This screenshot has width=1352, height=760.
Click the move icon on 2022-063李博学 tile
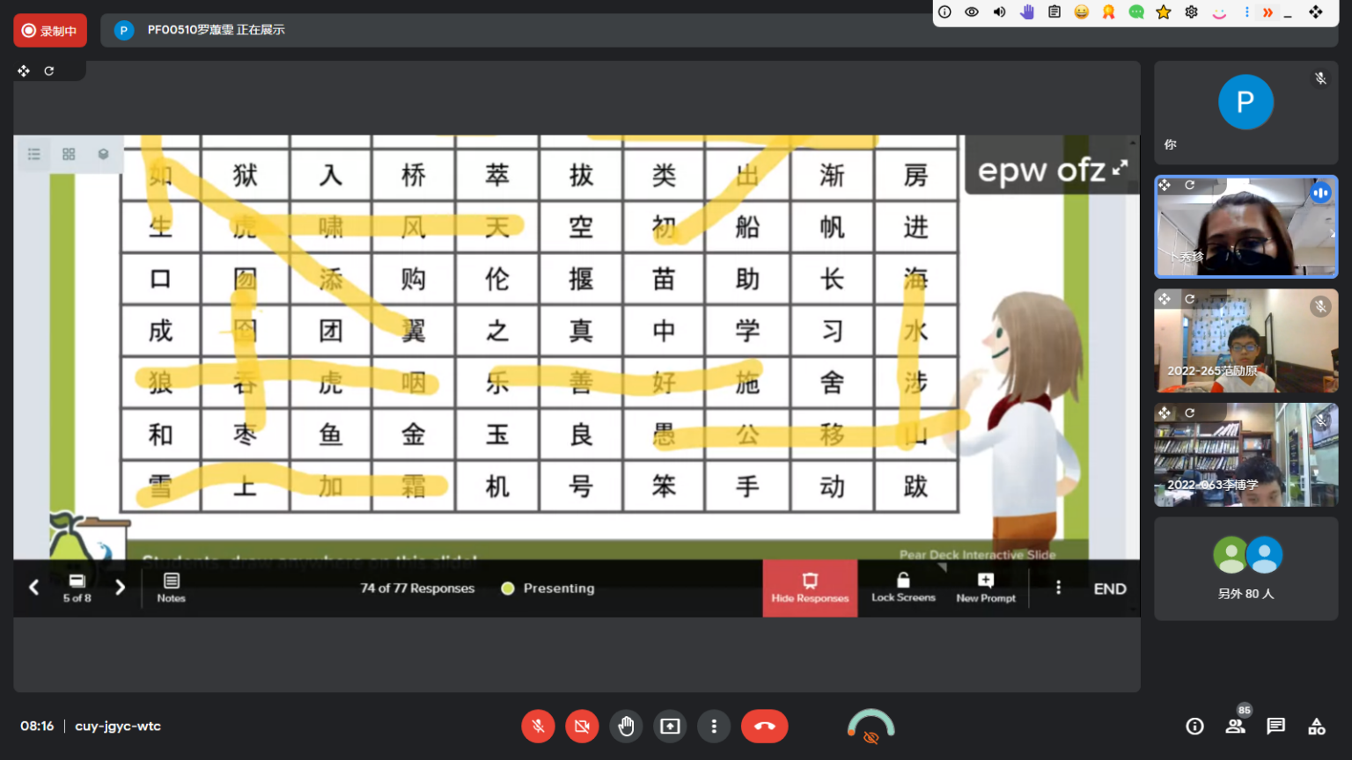pos(1165,413)
